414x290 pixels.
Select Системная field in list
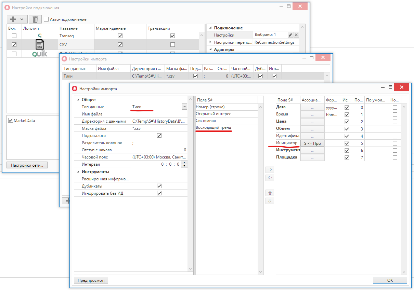226,121
